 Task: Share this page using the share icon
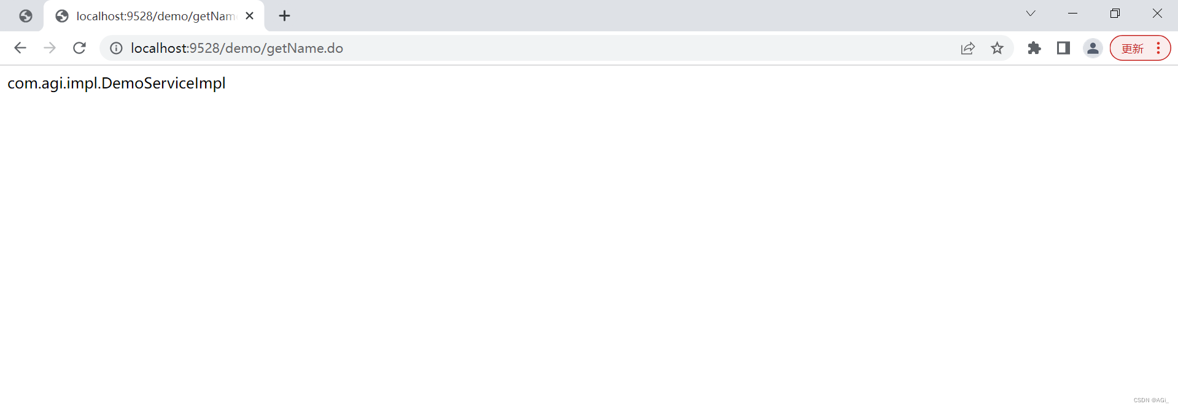tap(967, 48)
